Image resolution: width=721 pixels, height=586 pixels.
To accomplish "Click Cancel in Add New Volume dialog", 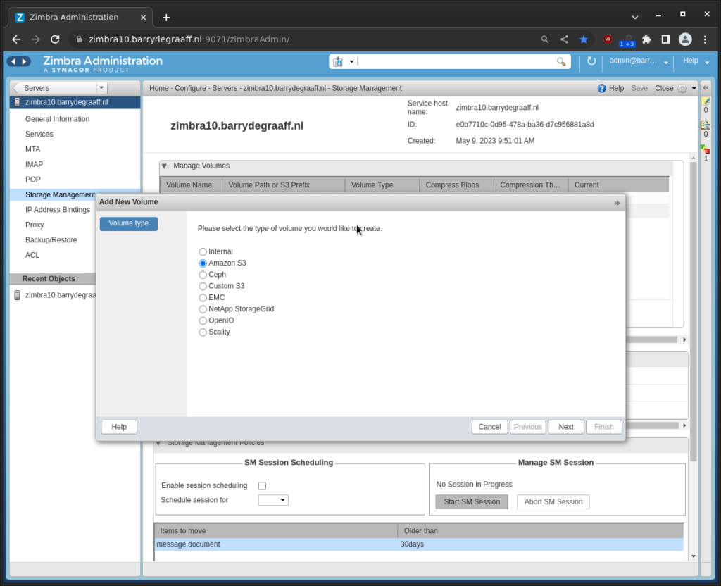I will click(x=490, y=427).
